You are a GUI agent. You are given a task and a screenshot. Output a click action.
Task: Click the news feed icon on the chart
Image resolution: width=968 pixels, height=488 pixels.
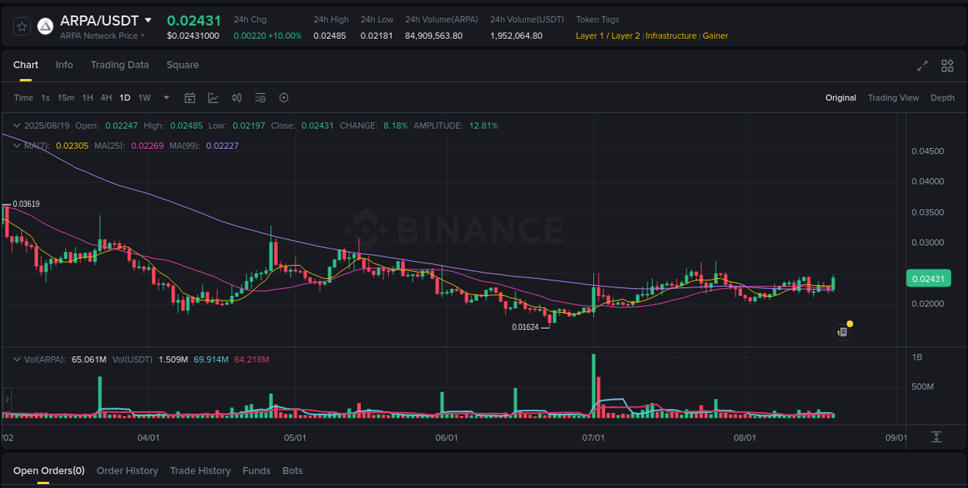point(843,332)
